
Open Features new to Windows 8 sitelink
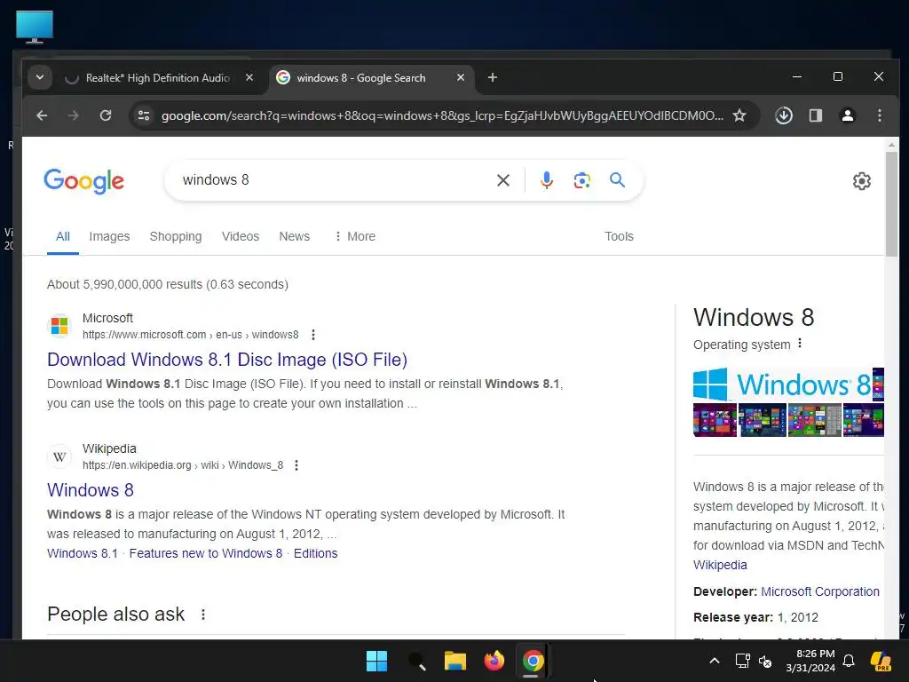[206, 553]
